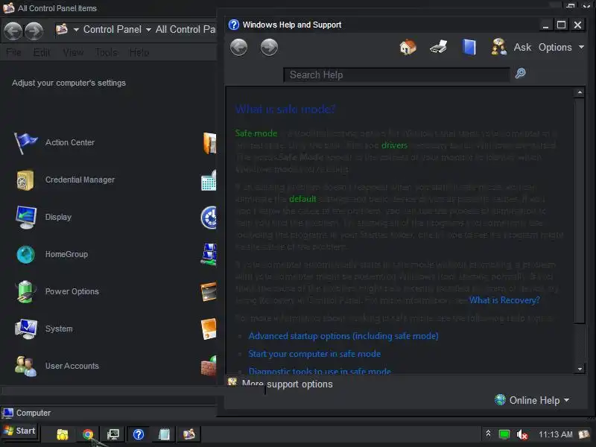
Task: Open the folders icon in taskbar
Action: [63, 434]
